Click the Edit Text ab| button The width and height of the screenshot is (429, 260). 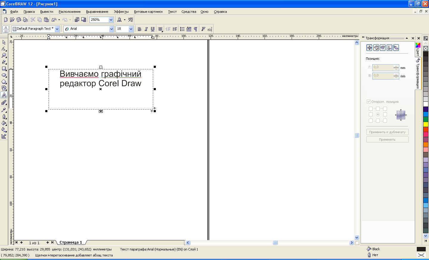click(210, 29)
